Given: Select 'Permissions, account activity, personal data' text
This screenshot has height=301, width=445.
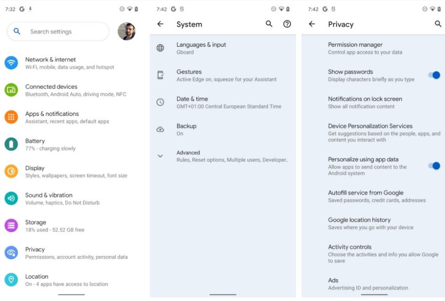Looking at the screenshot, I should pyautogui.click(x=76, y=257).
